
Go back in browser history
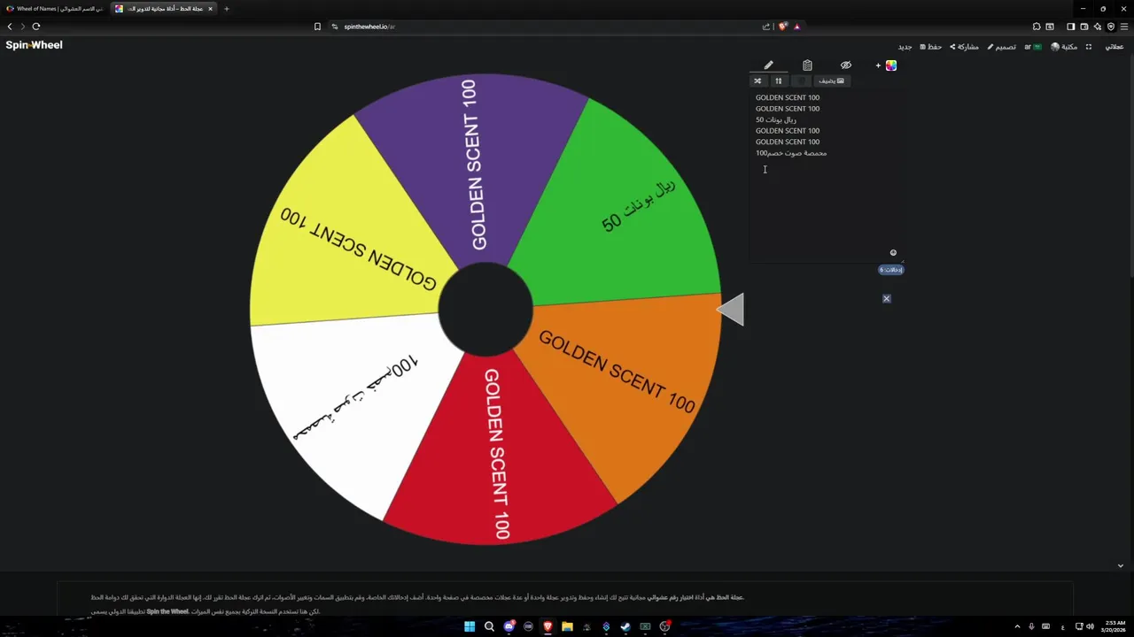[x=10, y=27]
